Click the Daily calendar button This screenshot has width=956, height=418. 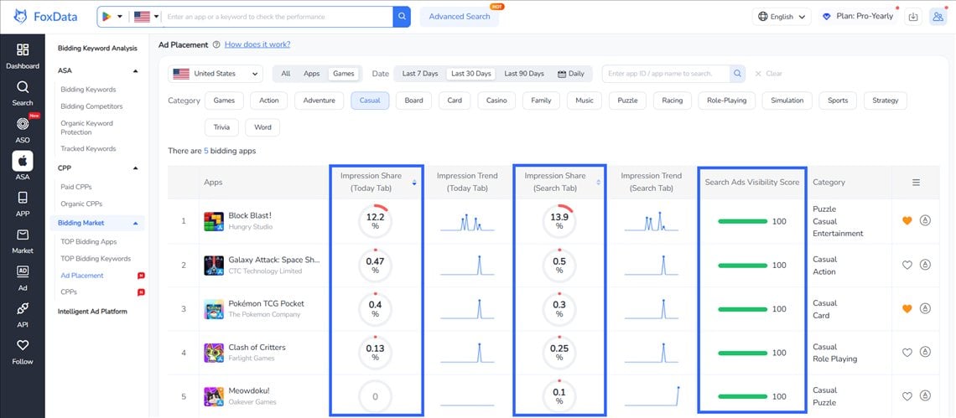click(x=571, y=74)
